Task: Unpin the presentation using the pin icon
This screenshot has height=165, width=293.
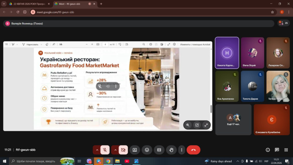Action: click(x=100, y=86)
